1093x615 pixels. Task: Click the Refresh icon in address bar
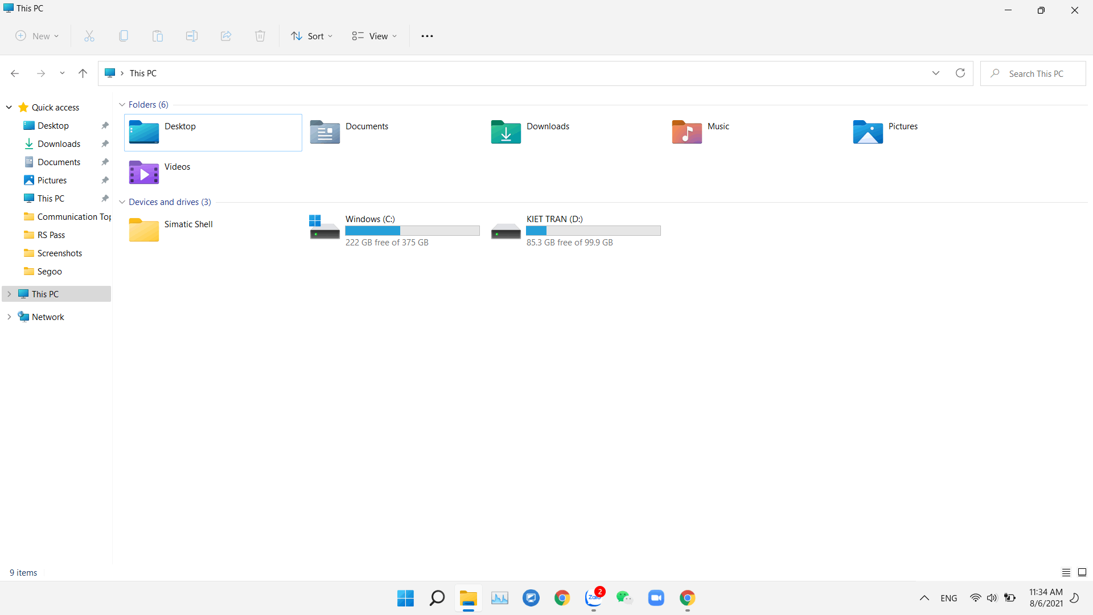tap(960, 73)
